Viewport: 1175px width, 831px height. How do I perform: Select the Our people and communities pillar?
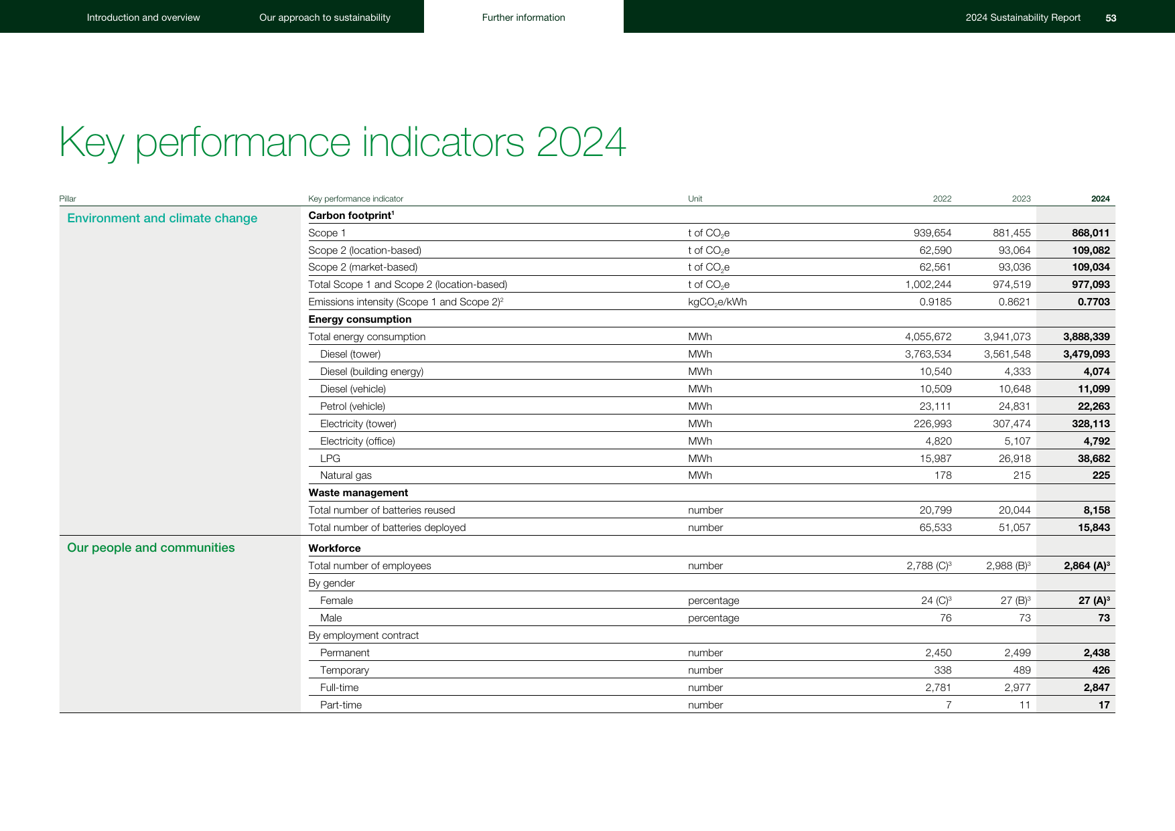151,548
